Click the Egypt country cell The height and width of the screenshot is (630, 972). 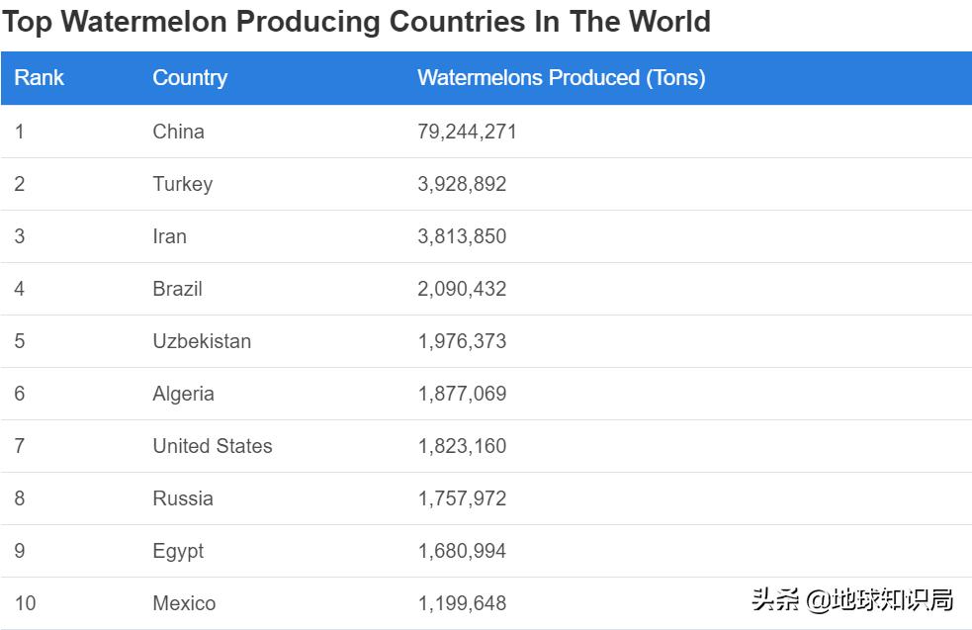click(178, 551)
